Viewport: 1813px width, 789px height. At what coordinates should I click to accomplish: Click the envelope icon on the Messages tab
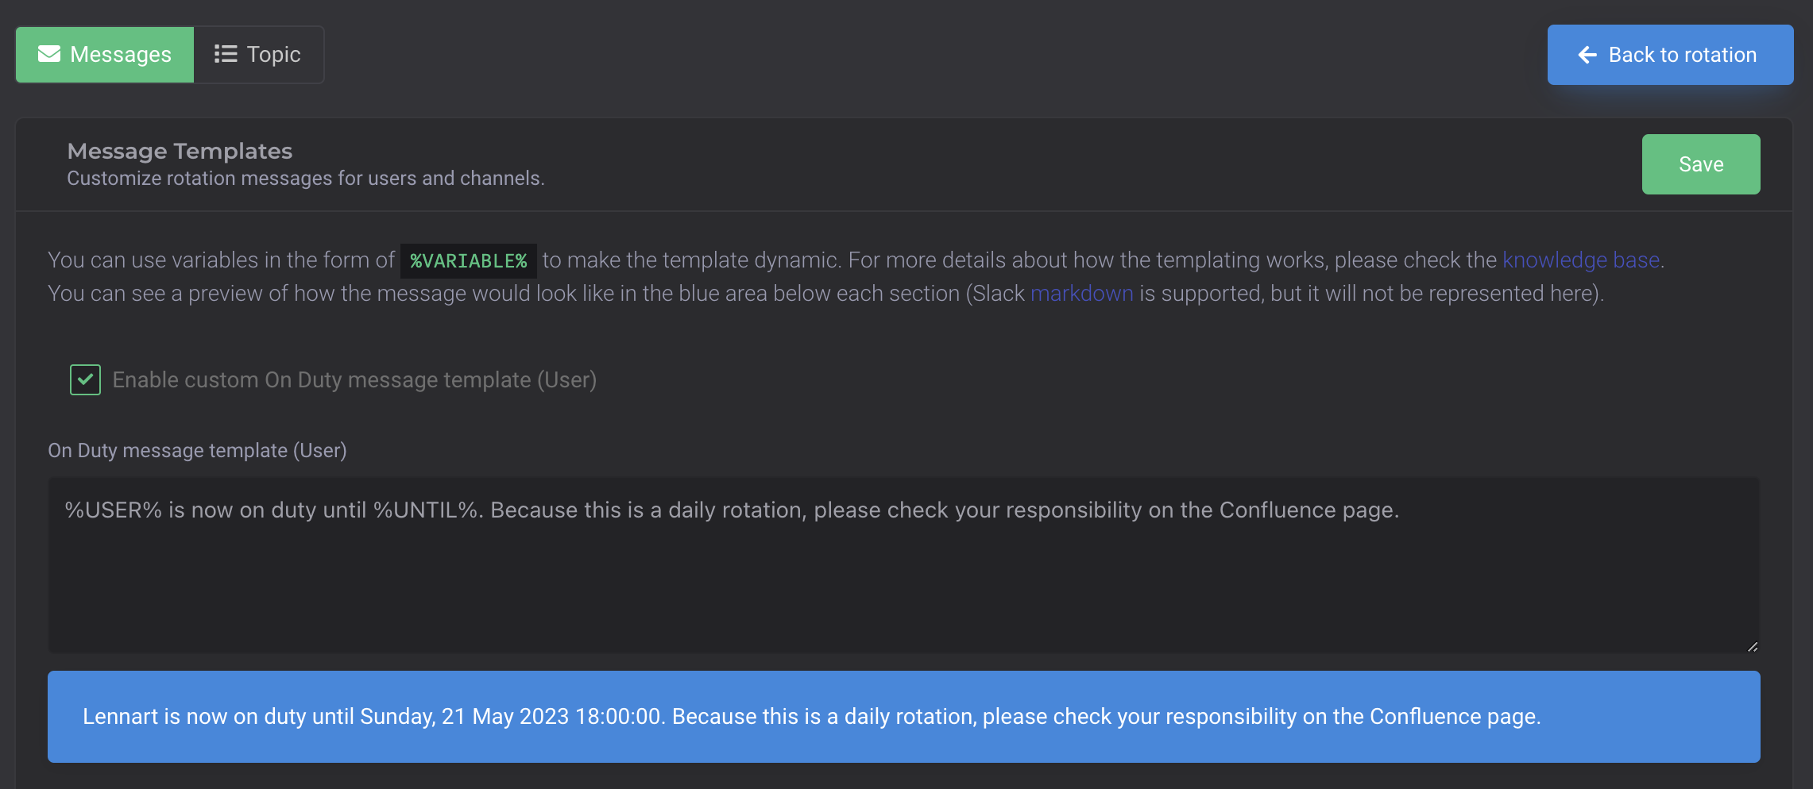tap(49, 54)
